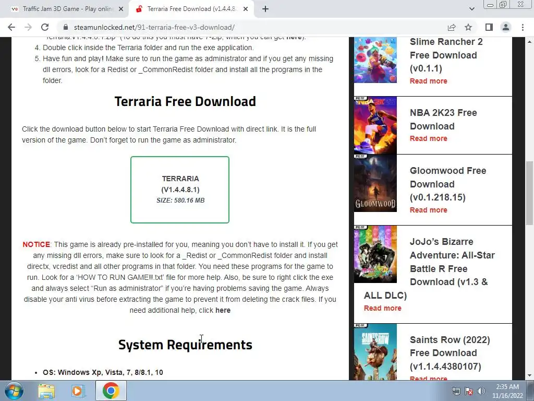Open Slime Rancher 2 Free Download title

(x=446, y=55)
